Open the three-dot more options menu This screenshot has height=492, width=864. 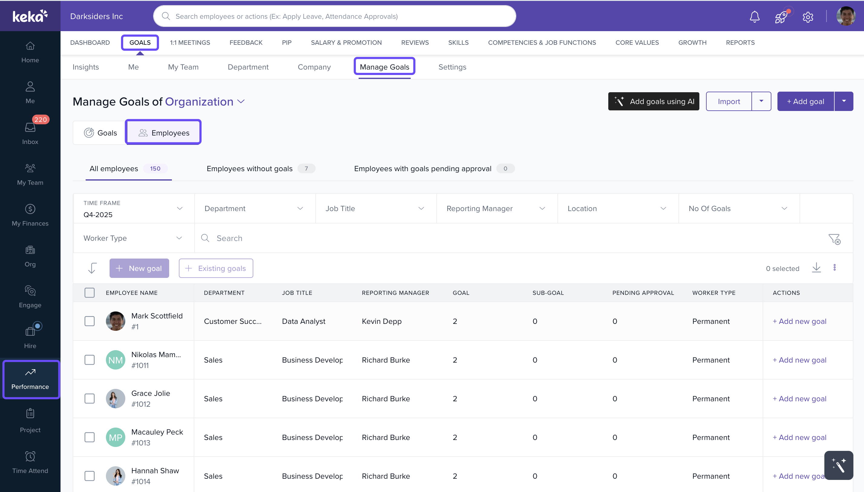point(834,268)
